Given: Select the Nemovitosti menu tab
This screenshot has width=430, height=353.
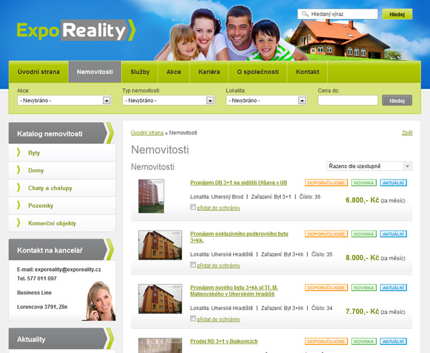Looking at the screenshot, I should coord(95,72).
